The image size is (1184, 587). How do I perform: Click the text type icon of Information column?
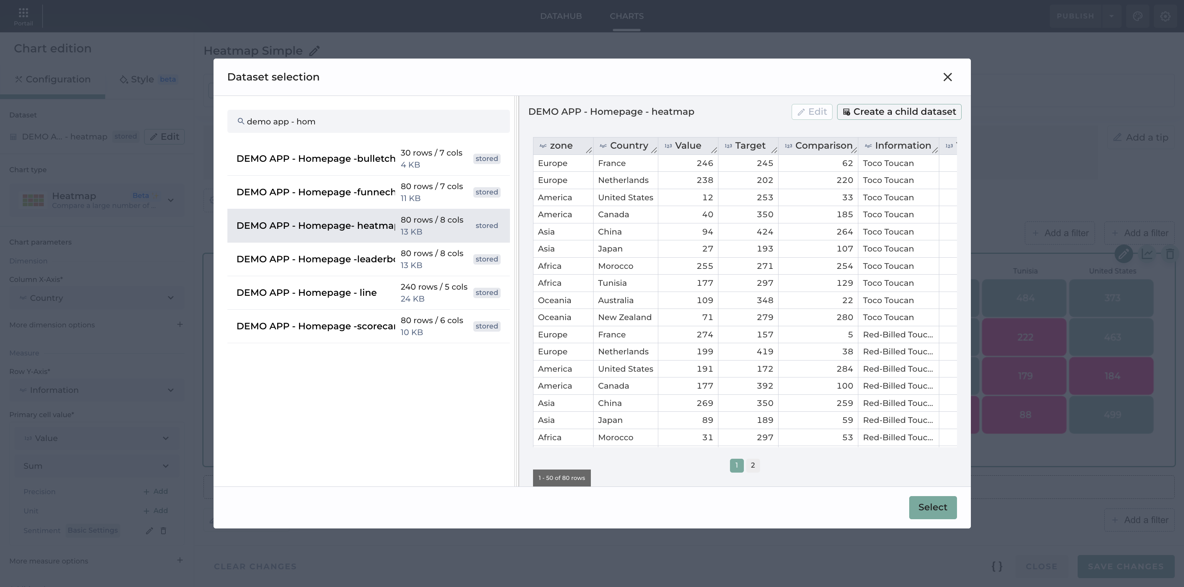point(868,146)
